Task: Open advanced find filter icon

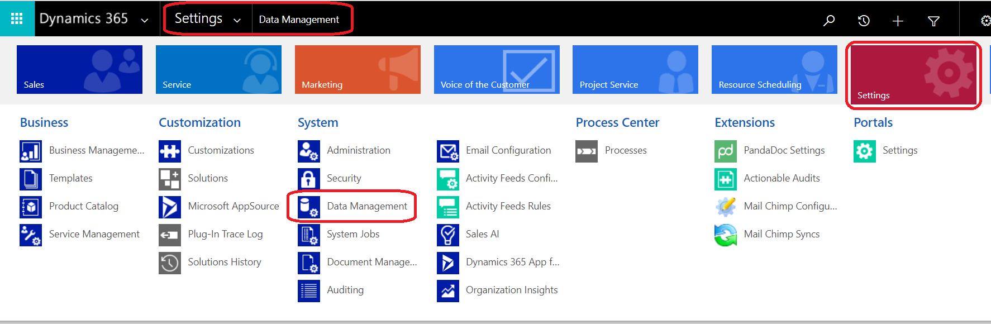Action: pos(933,21)
